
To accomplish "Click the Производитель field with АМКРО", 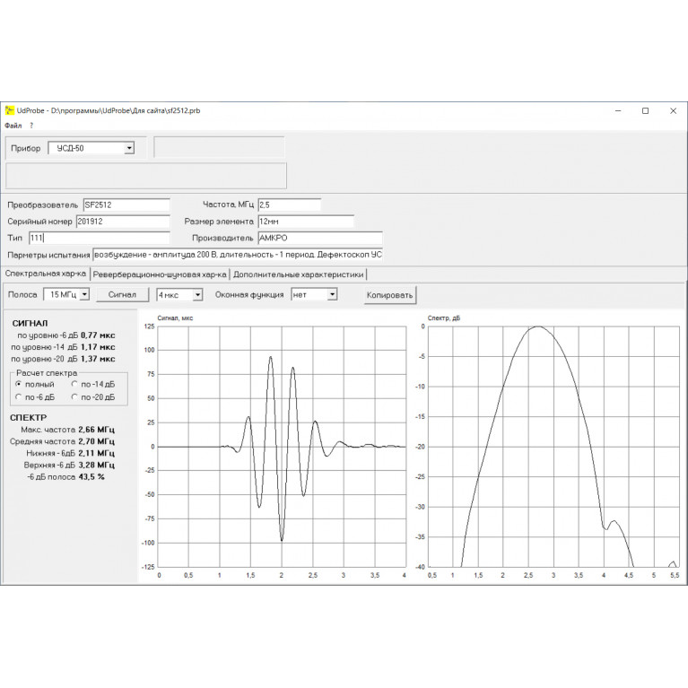I will coord(320,239).
